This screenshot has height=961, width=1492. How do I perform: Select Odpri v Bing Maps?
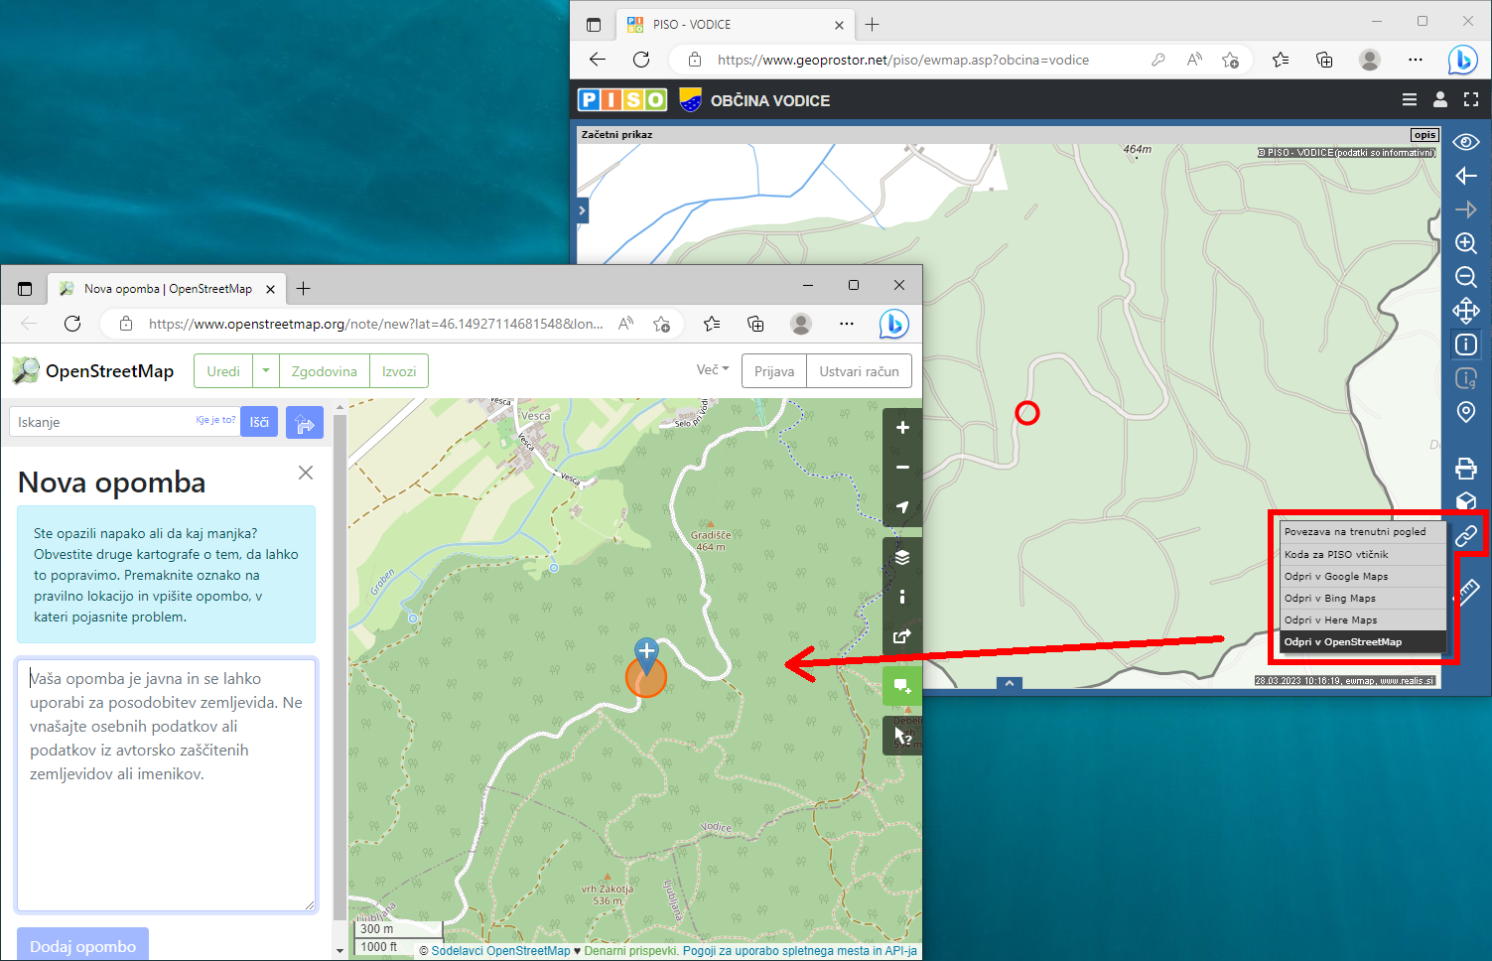(x=1362, y=598)
